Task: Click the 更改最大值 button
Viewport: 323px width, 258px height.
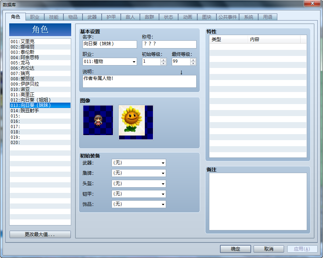Action: tap(40, 234)
